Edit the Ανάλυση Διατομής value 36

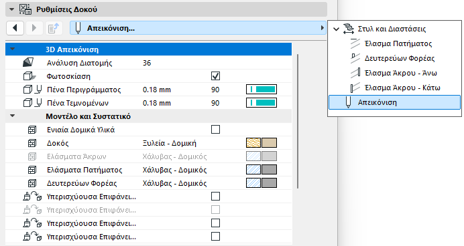click(x=147, y=63)
